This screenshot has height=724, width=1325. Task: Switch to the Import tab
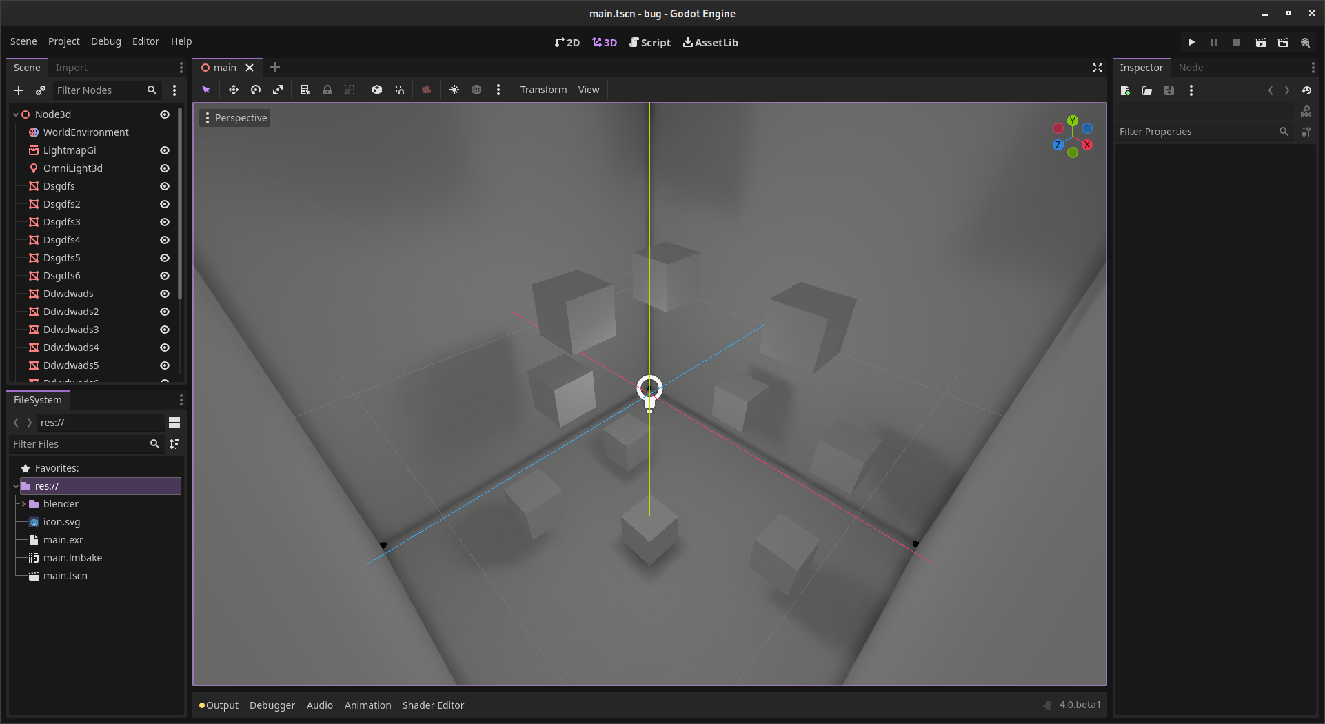coord(72,67)
